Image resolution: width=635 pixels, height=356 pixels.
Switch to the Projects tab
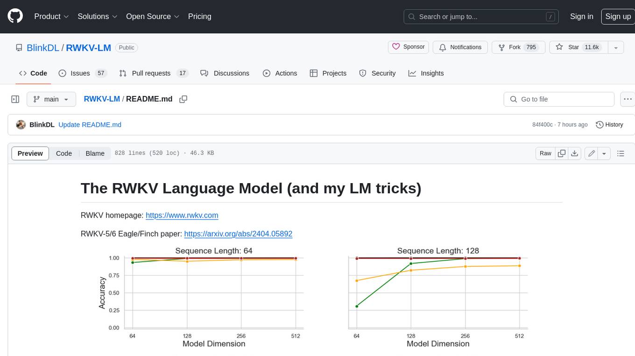coord(328,73)
